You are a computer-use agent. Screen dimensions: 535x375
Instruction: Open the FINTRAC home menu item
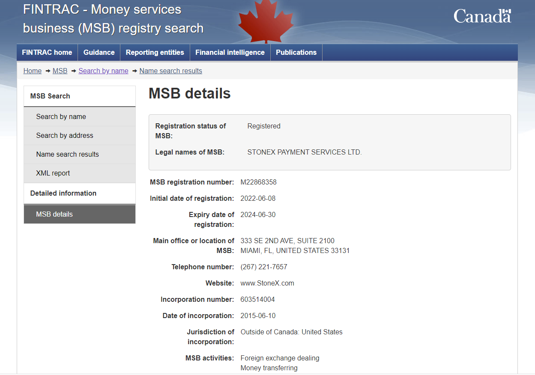[47, 52]
